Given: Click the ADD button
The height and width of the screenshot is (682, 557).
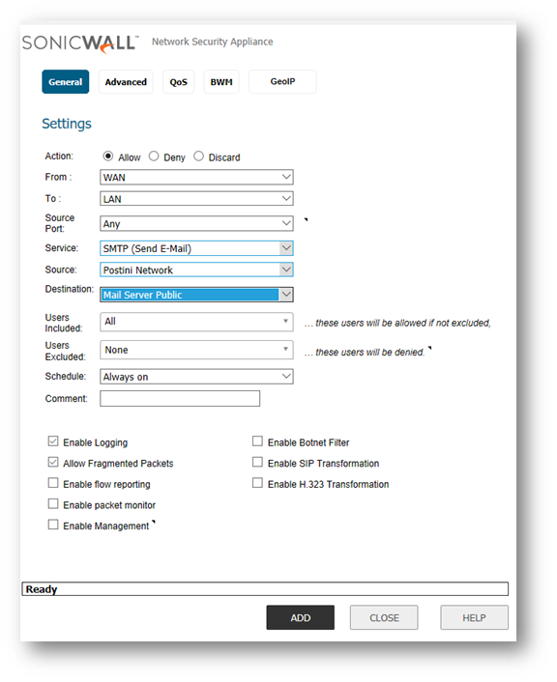Looking at the screenshot, I should coord(301,617).
